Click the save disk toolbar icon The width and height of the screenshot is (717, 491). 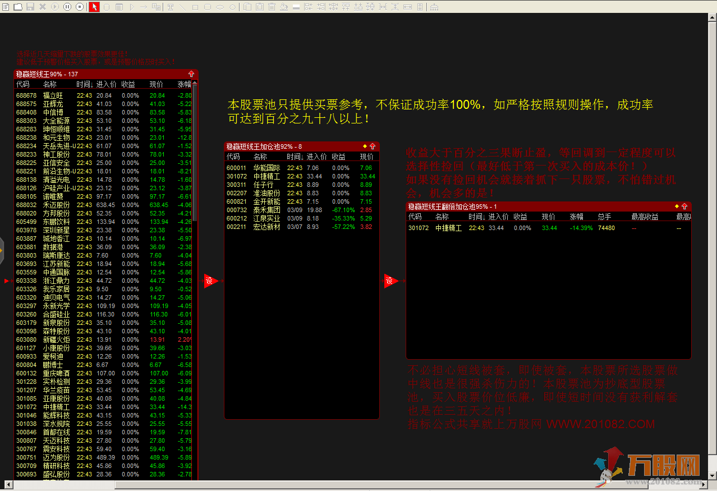(30, 7)
